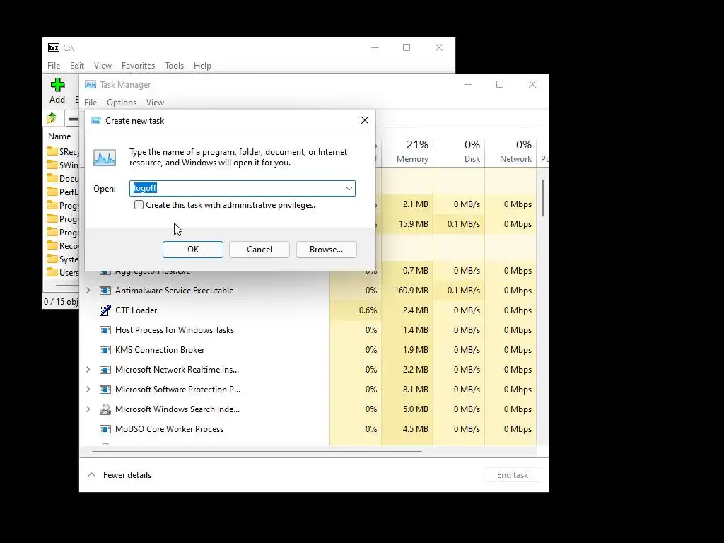Screen dimensions: 724x543
Task: Collapse with Fewer details chevron
Action: 91,474
